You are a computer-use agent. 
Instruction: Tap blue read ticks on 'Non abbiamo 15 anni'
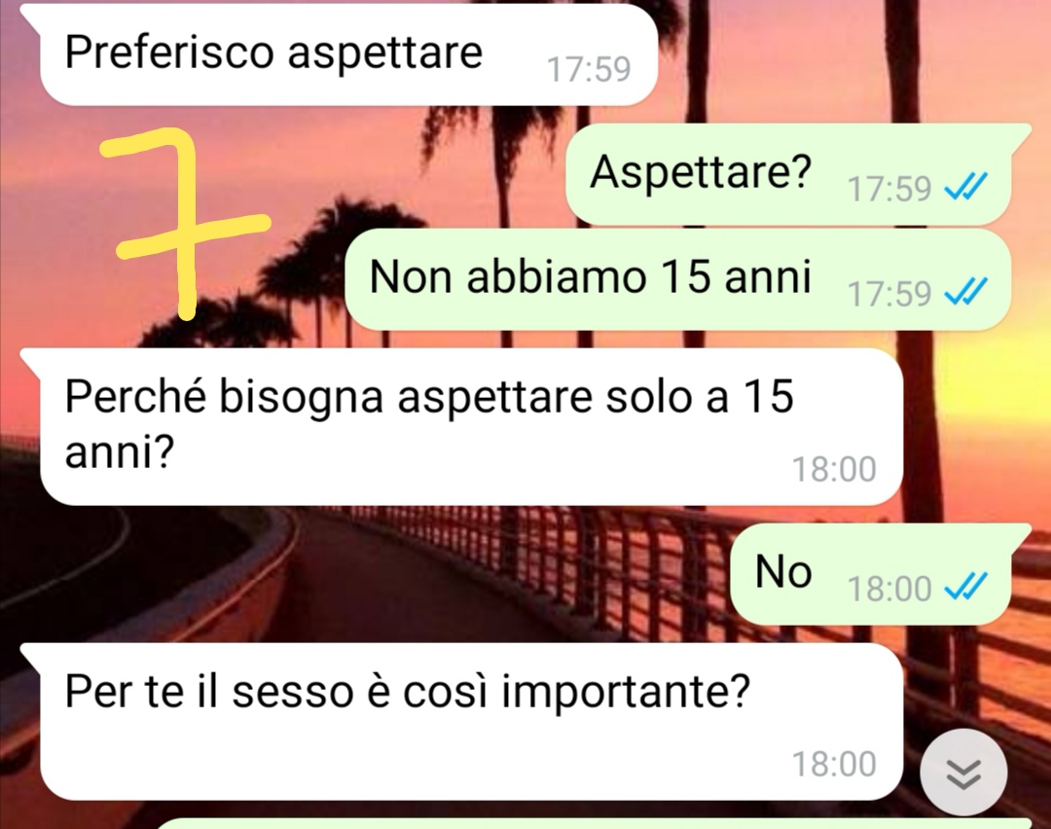[x=966, y=292]
